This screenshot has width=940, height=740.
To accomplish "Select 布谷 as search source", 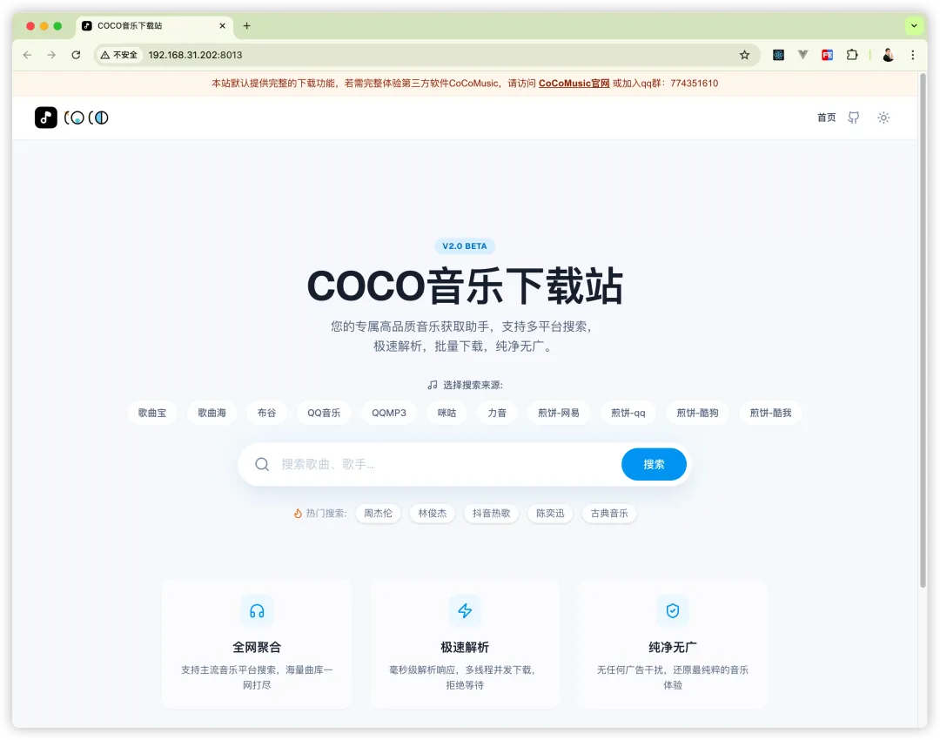I will click(267, 413).
